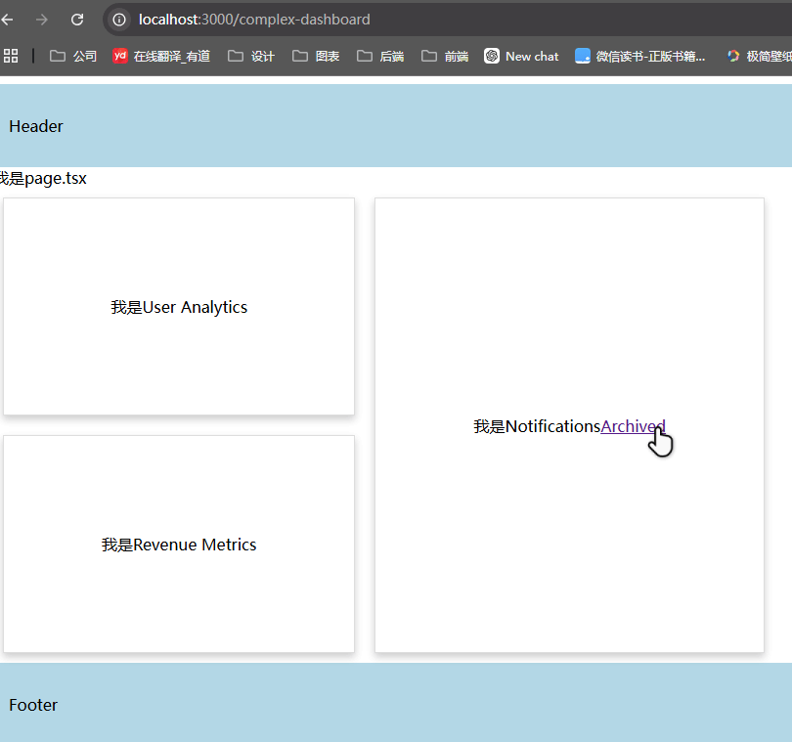Click the Header text
This screenshot has height=742, width=792.
tap(36, 126)
